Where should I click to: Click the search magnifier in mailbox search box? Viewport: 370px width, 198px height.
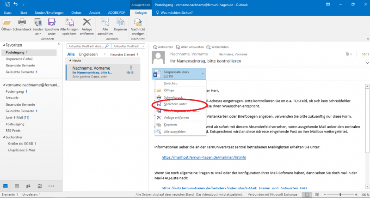(107, 46)
